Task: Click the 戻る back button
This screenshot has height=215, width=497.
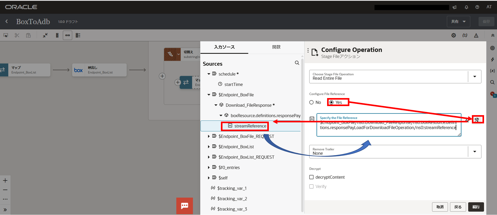Action: point(458,207)
